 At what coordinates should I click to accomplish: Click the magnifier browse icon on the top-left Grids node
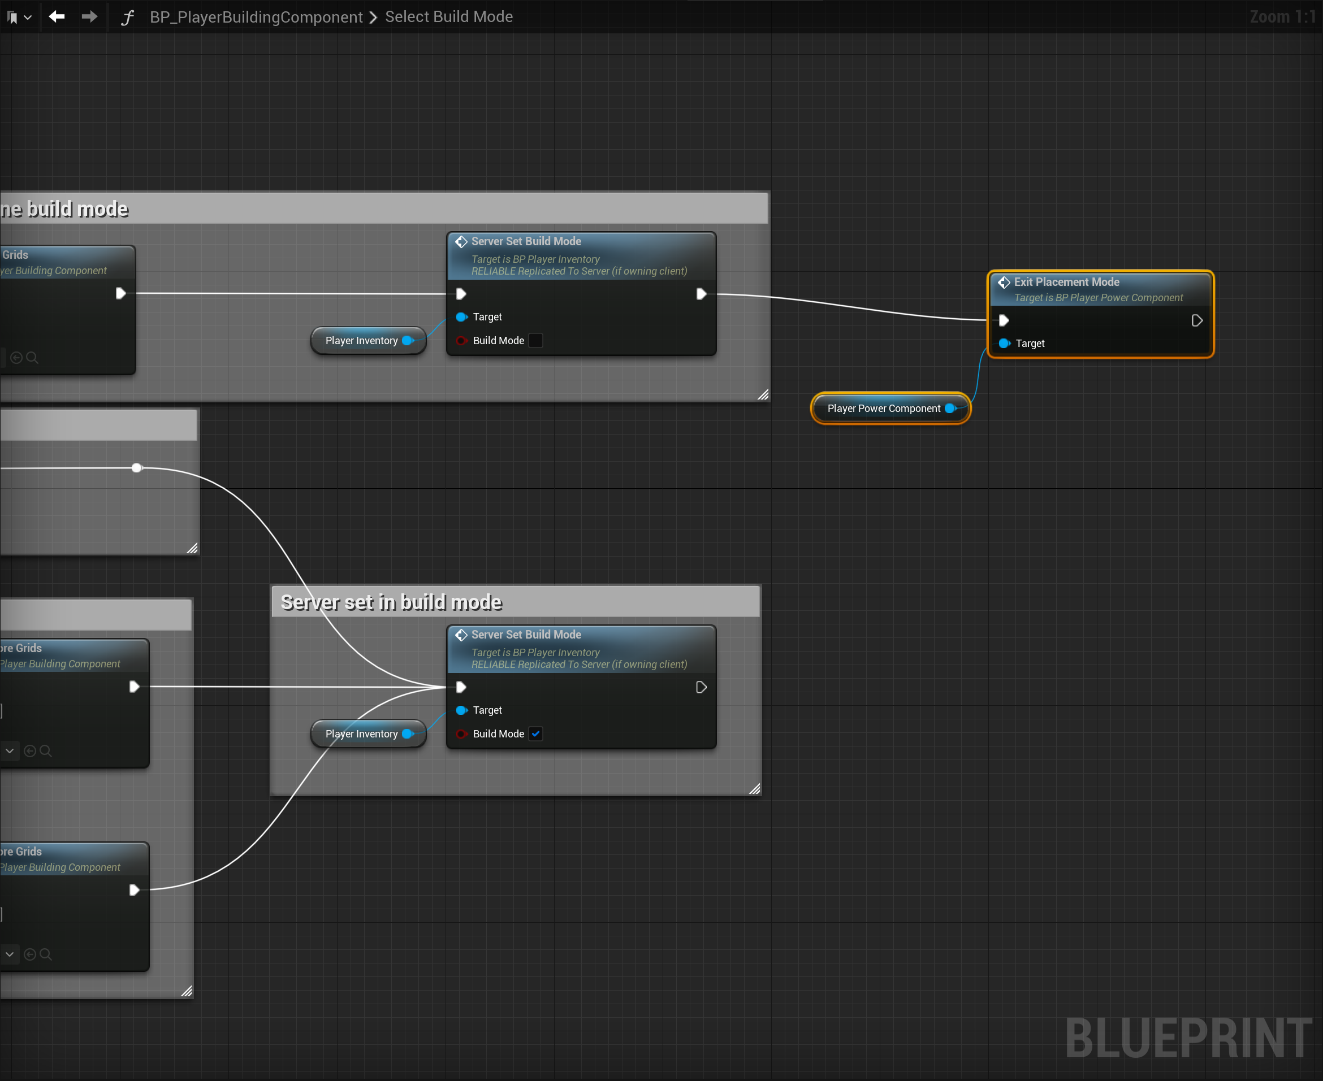[x=32, y=358]
